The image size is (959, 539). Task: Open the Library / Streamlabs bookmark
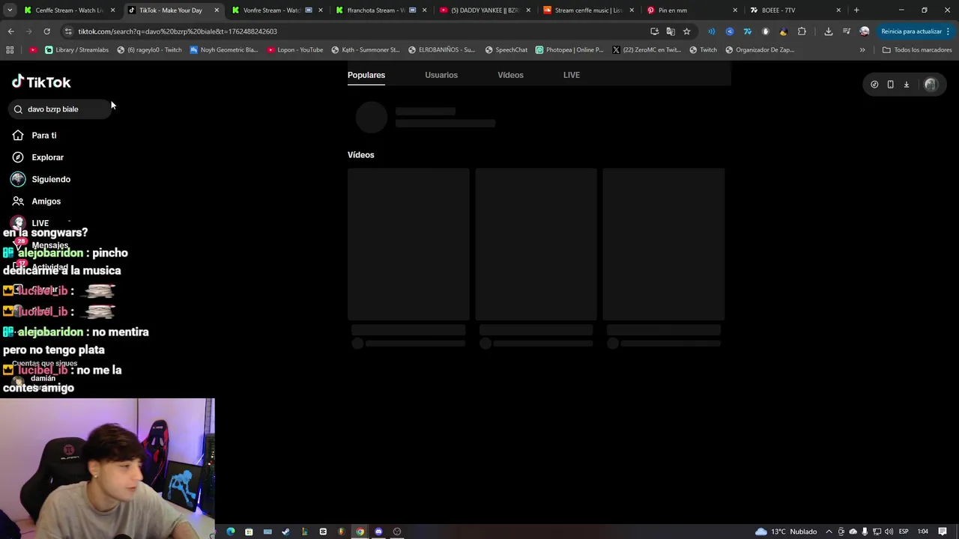click(x=77, y=50)
